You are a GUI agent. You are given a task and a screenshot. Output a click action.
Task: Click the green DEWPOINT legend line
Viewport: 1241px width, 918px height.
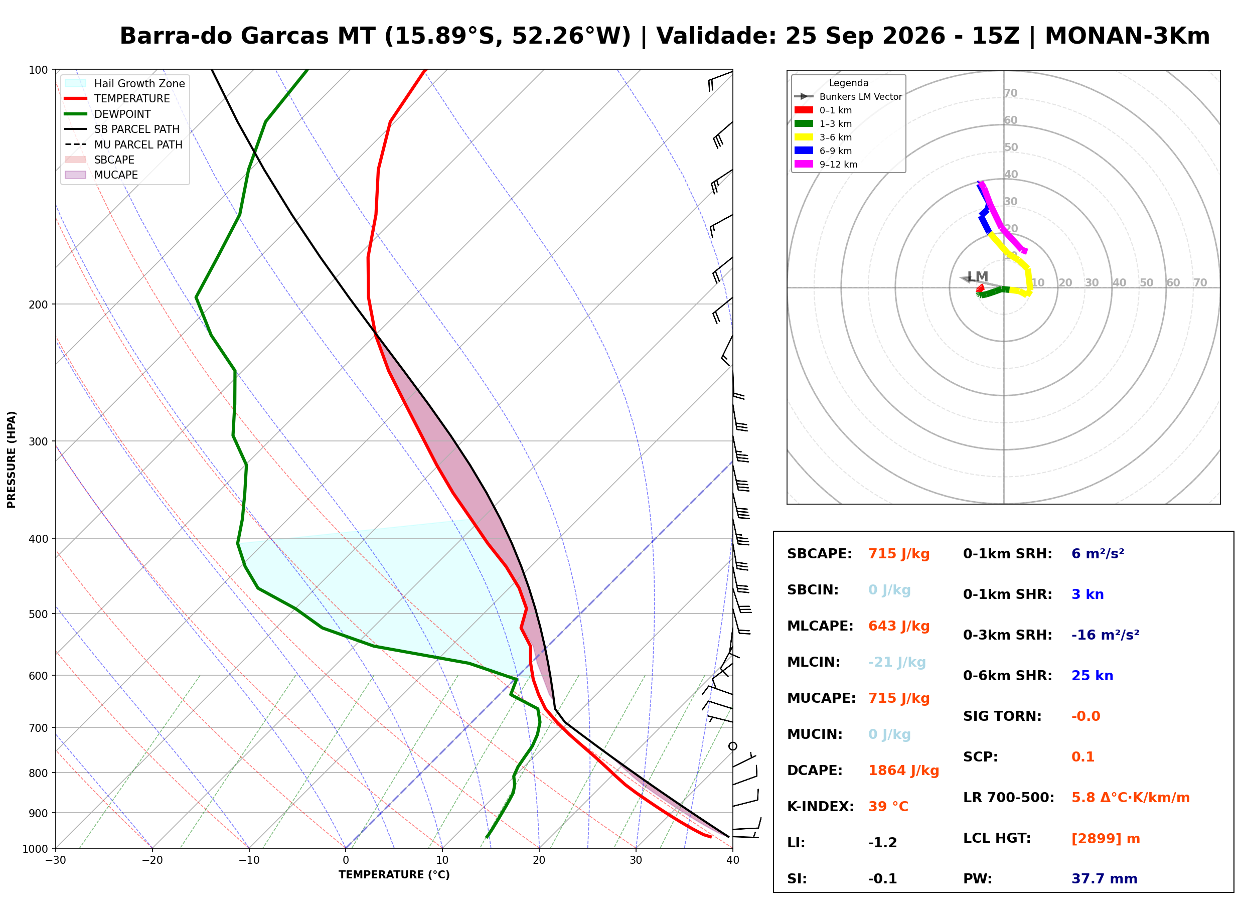click(76, 114)
